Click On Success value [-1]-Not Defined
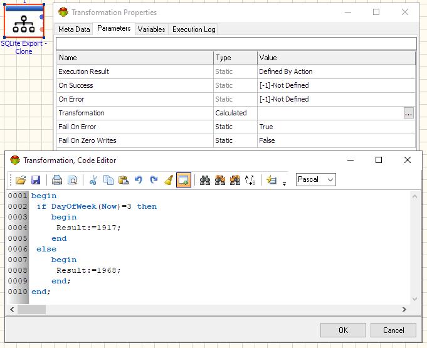The height and width of the screenshot is (348, 427). (x=284, y=85)
